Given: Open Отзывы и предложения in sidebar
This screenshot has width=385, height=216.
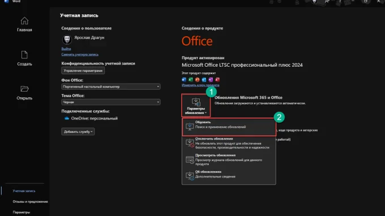Looking at the screenshot, I should (x=30, y=201).
